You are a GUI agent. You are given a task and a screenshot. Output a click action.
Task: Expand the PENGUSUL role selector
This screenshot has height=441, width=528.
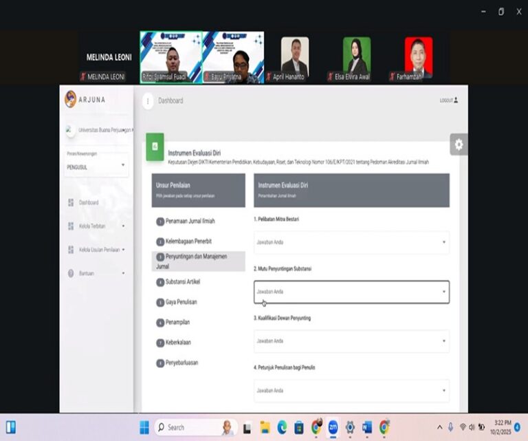point(96,166)
